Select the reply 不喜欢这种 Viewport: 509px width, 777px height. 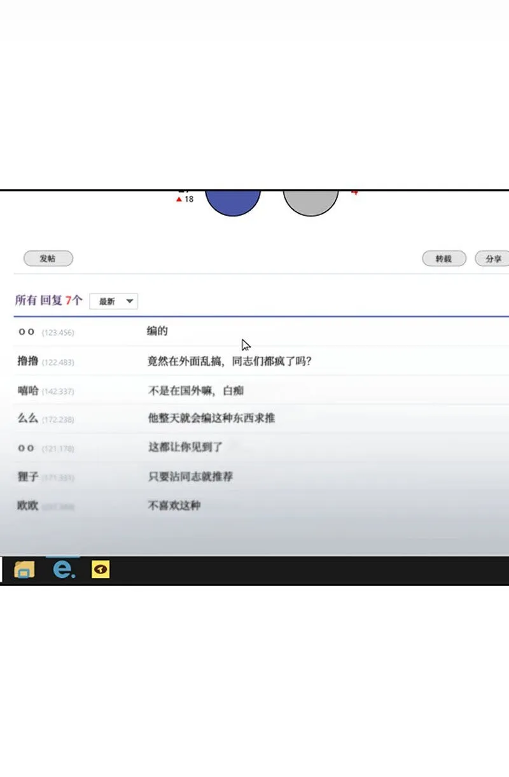pyautogui.click(x=174, y=506)
